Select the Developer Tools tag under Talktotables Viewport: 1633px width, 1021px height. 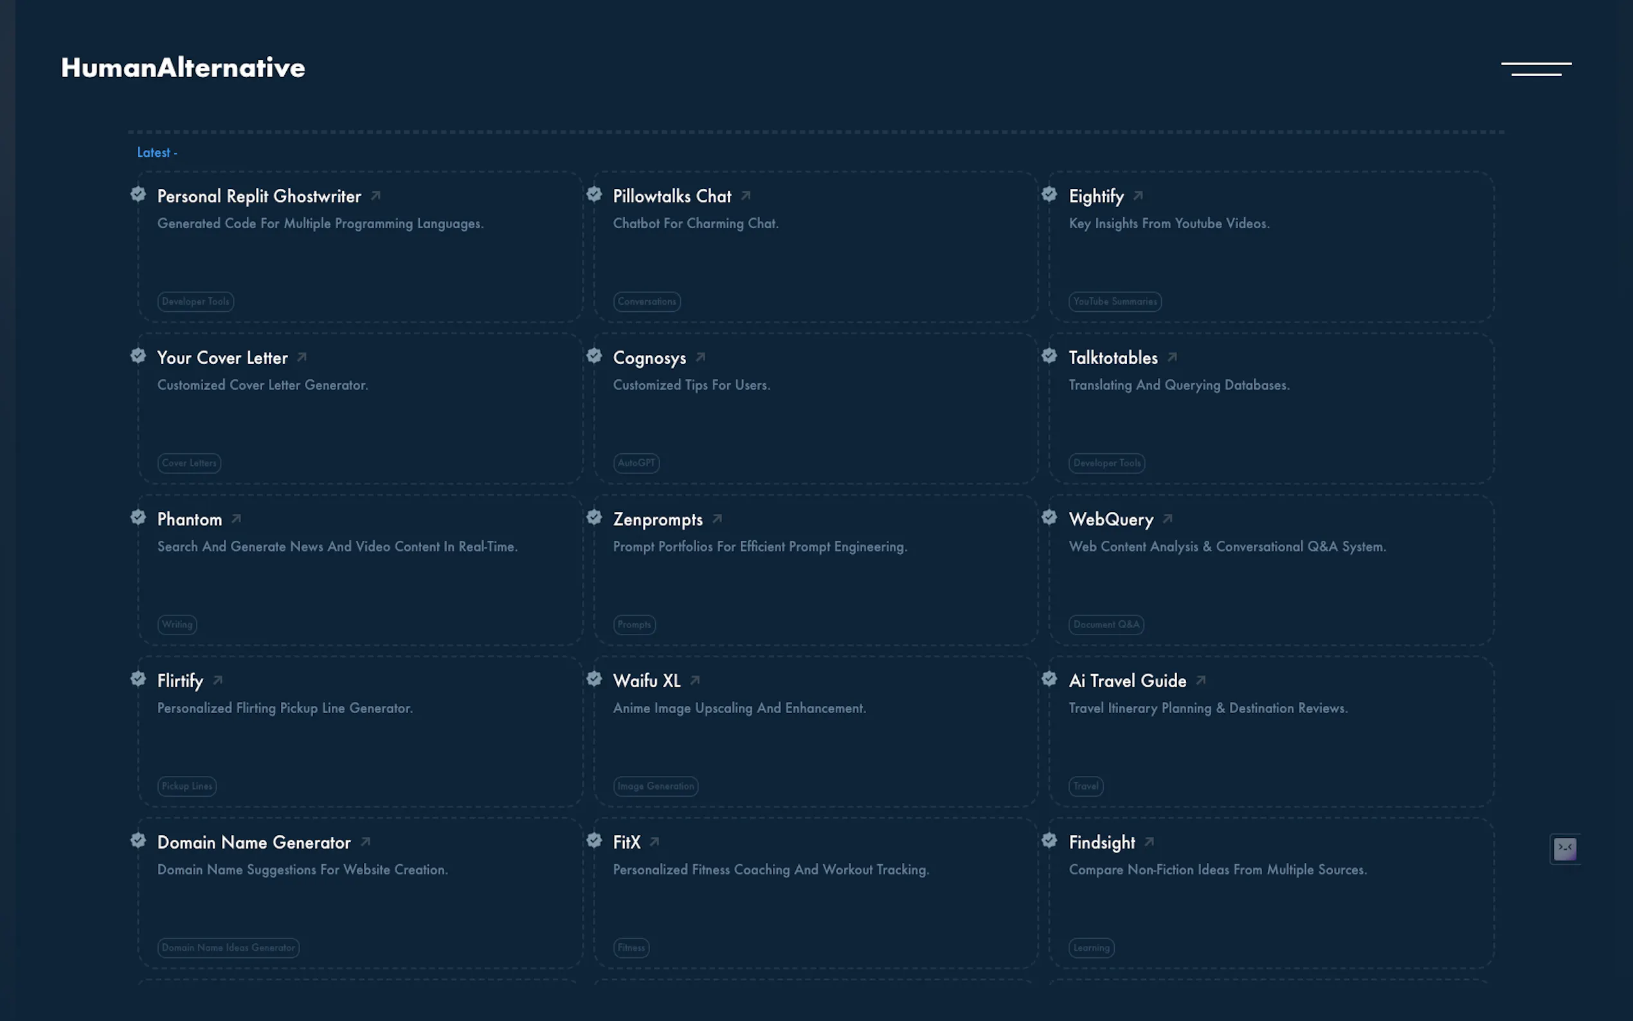(x=1106, y=463)
